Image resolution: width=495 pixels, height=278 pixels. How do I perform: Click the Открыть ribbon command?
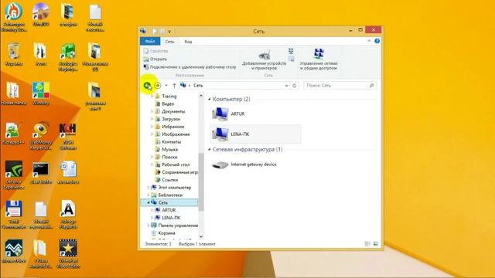pos(155,59)
